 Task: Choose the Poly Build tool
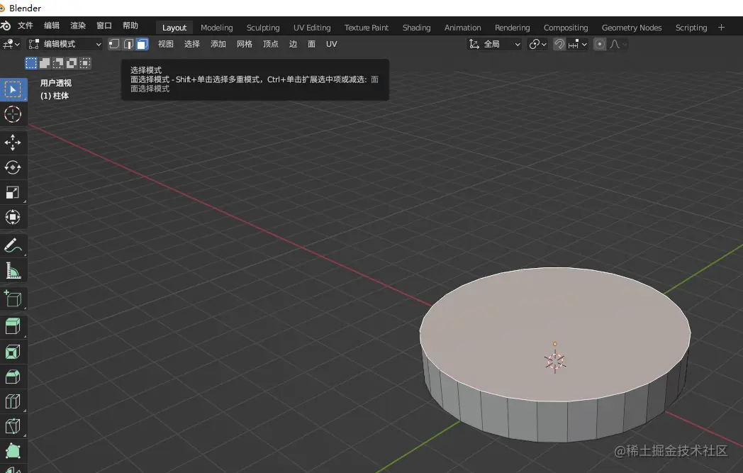pos(13,451)
